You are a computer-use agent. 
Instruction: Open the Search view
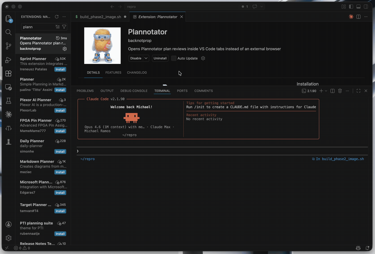click(x=8, y=32)
